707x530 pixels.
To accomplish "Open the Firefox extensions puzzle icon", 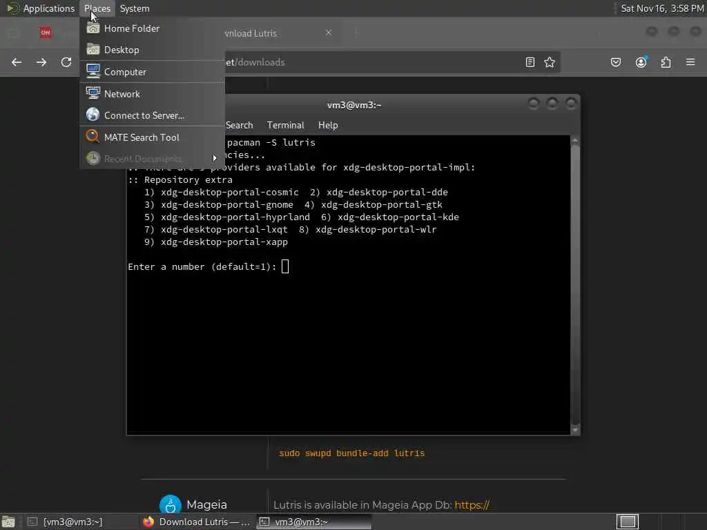I will coord(666,62).
